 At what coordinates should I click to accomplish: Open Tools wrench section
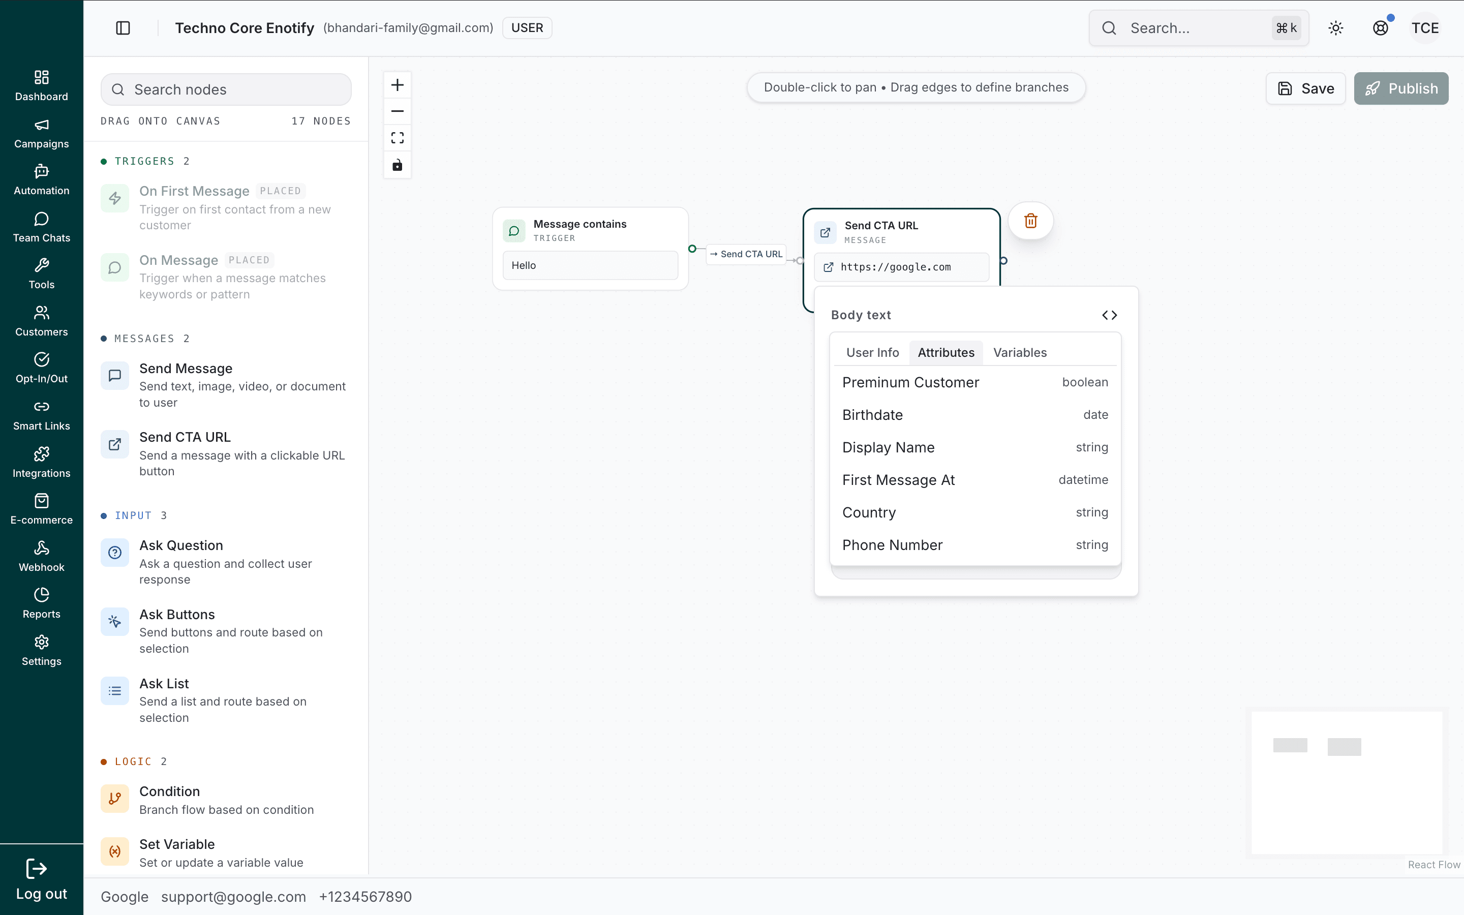41,273
